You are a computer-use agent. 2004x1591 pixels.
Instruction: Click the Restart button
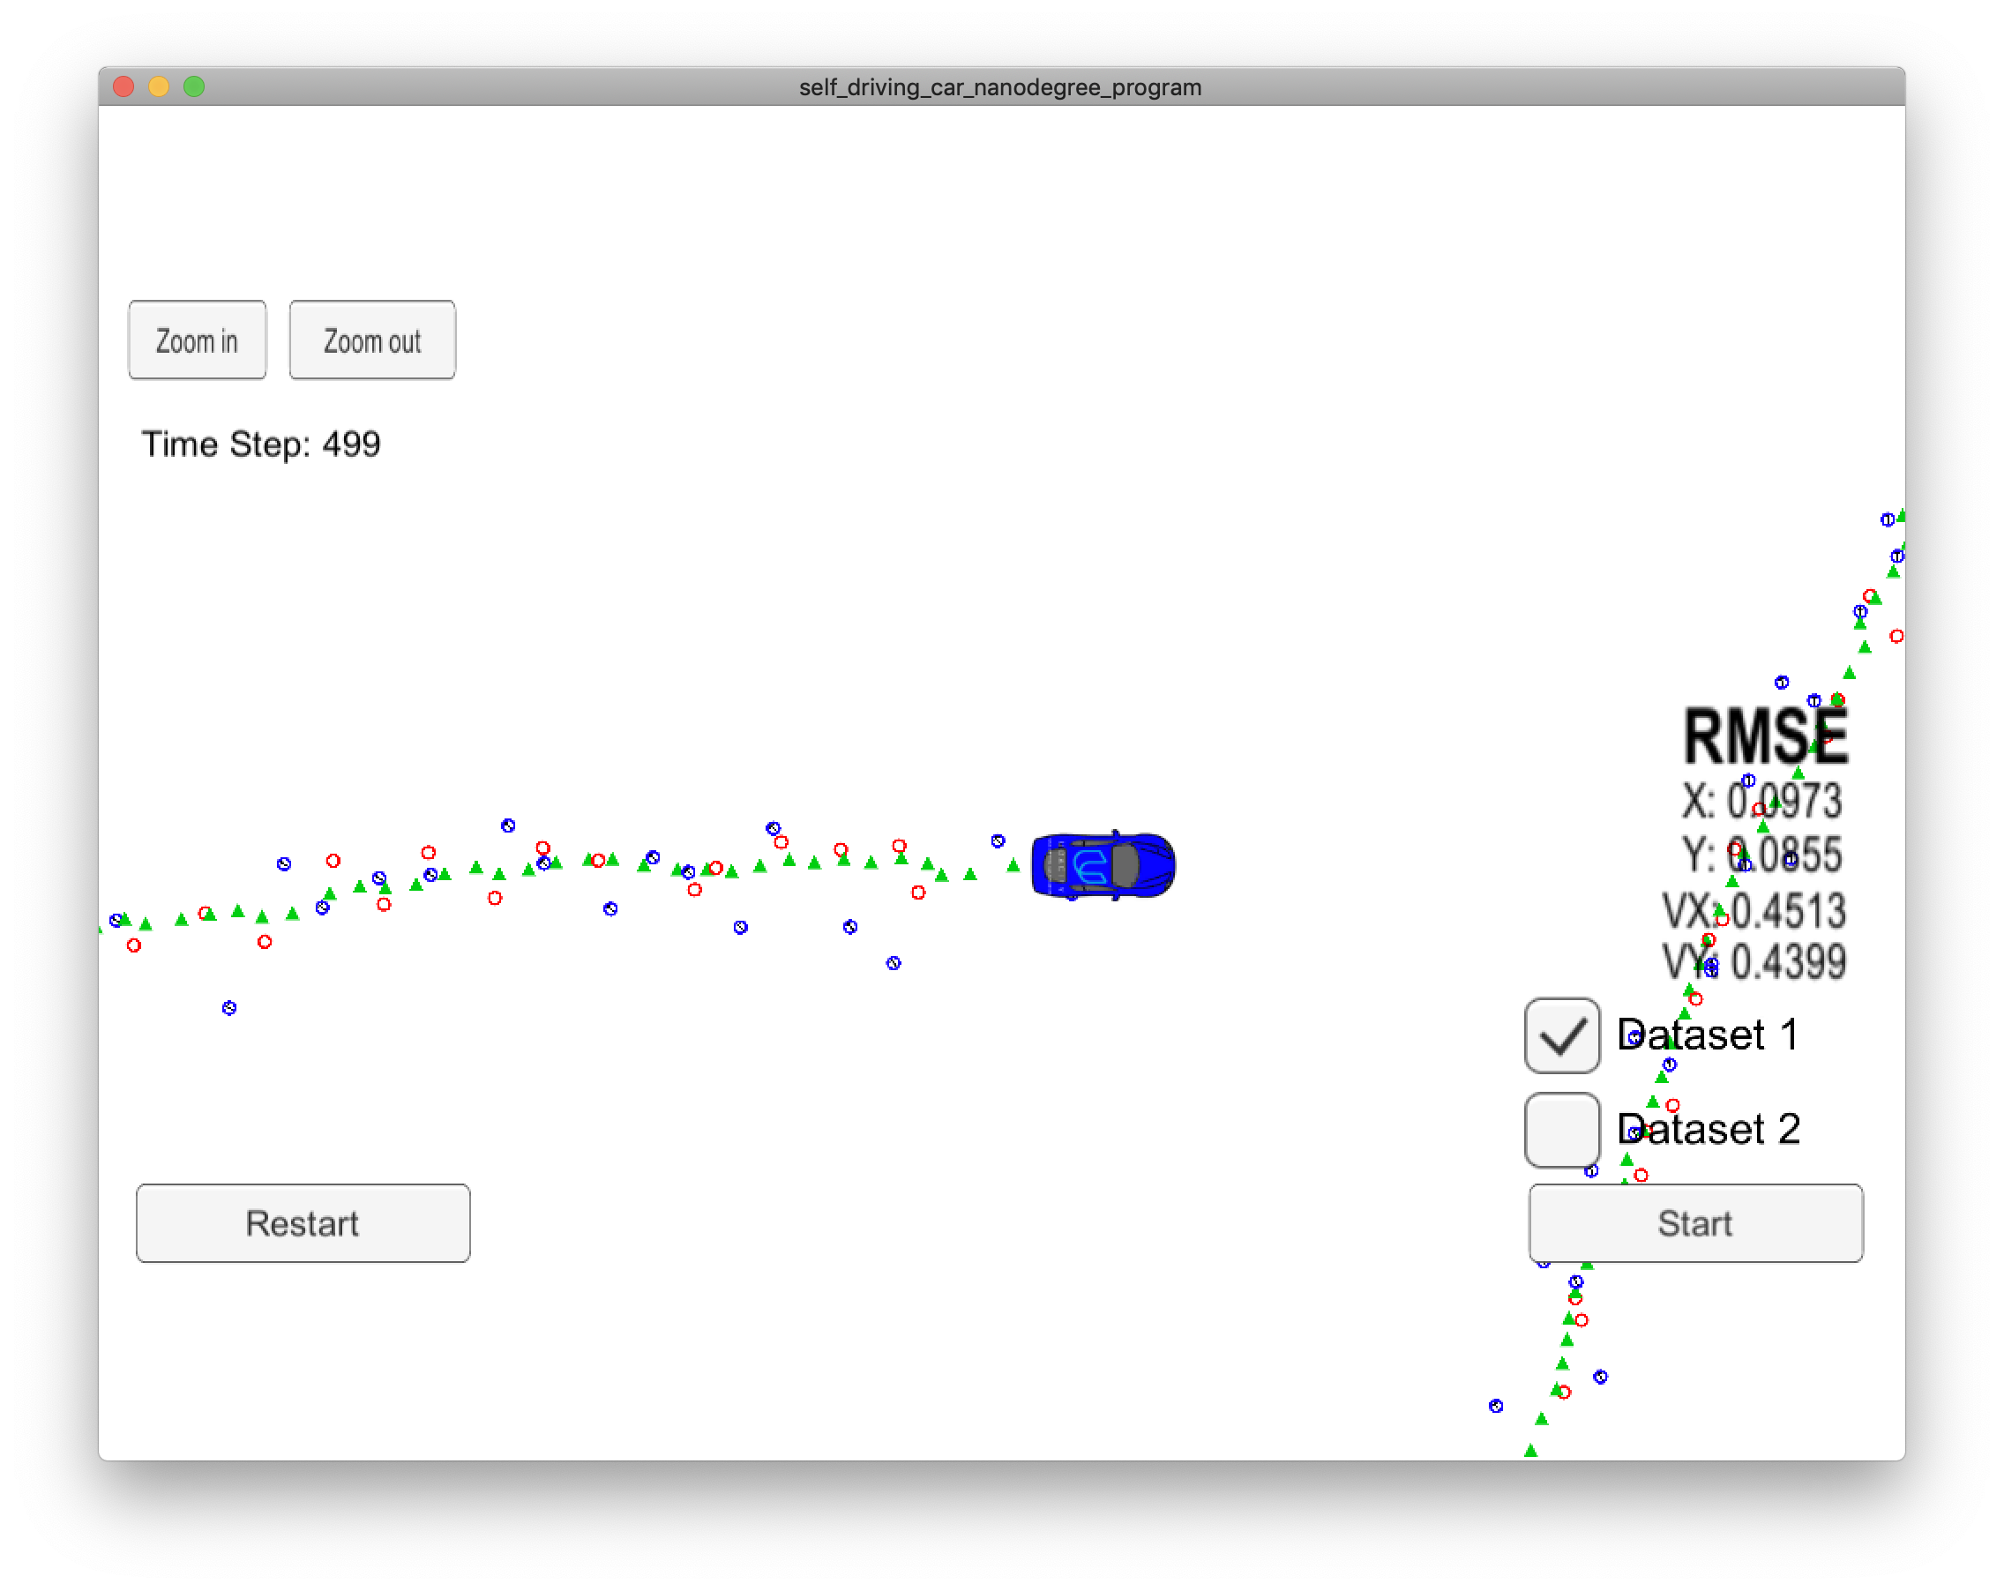pos(303,1223)
